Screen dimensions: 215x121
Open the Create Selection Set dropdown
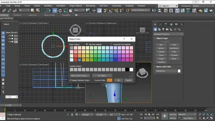tap(140, 10)
